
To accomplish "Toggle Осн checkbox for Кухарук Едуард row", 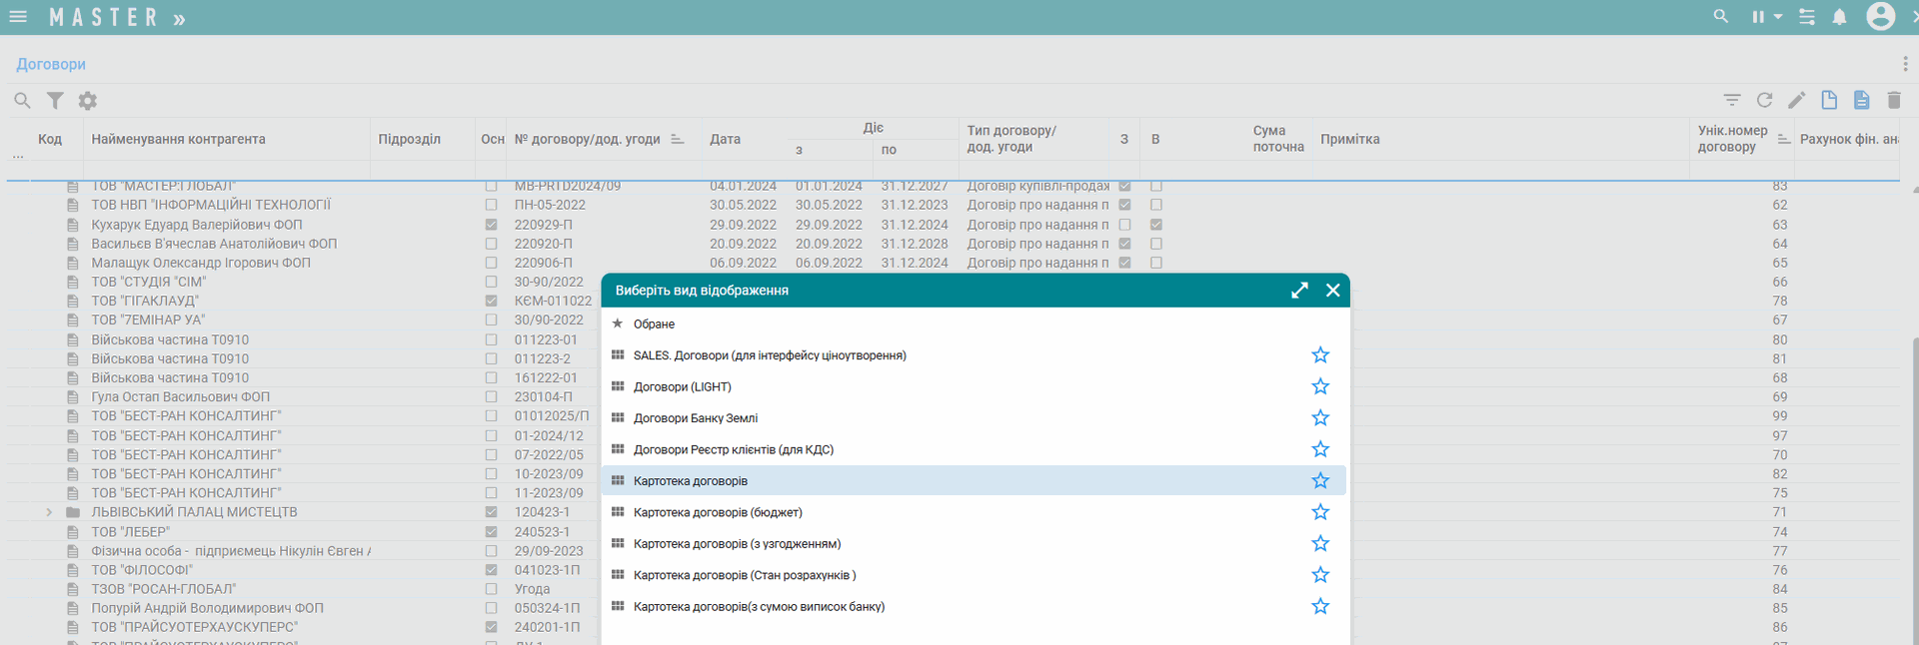I will (x=491, y=225).
